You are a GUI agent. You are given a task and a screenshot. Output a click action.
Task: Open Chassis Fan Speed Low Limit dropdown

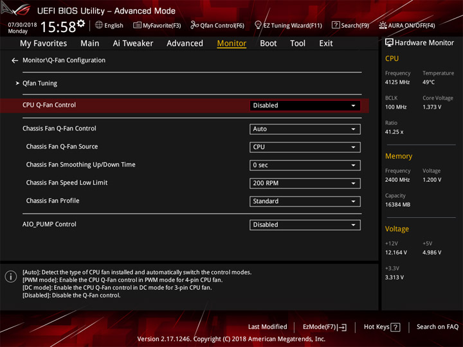tap(305, 183)
